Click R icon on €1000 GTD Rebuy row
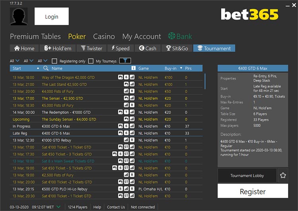 [132, 140]
